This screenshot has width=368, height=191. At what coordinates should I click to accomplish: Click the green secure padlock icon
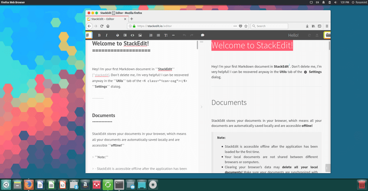(134, 26)
